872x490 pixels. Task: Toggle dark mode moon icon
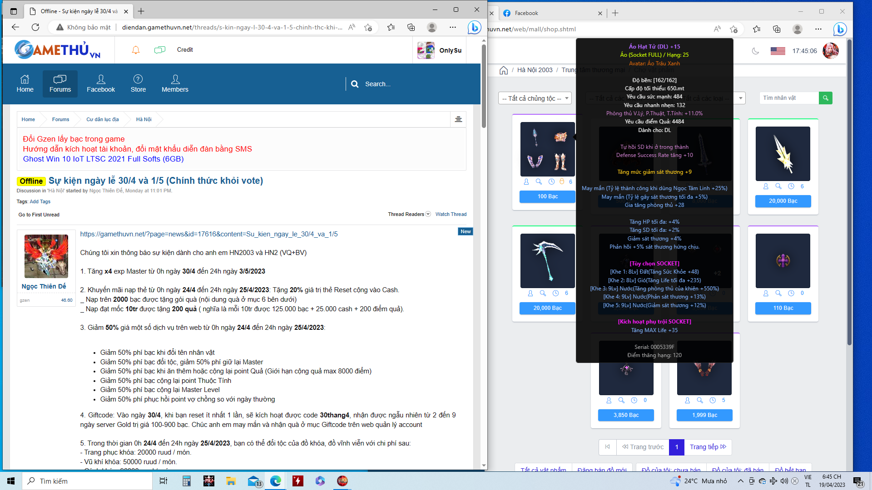(x=755, y=51)
